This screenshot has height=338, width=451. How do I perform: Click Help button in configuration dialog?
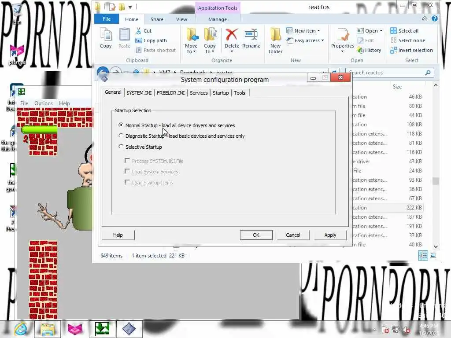(x=118, y=235)
